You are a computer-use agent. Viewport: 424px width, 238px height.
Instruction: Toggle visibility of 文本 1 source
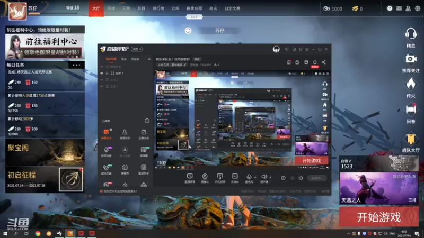102,86
